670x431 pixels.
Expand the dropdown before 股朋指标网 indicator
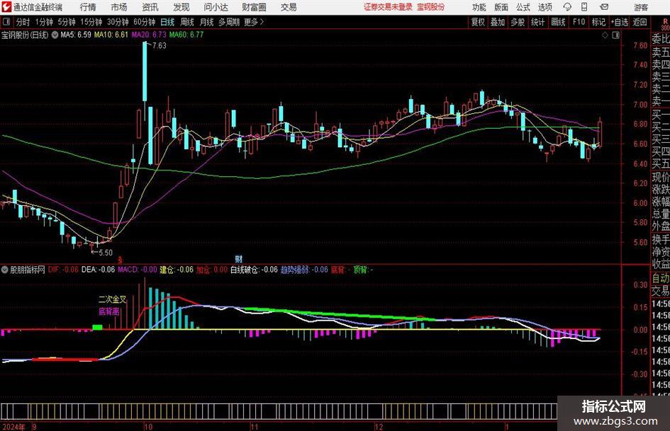(5, 270)
